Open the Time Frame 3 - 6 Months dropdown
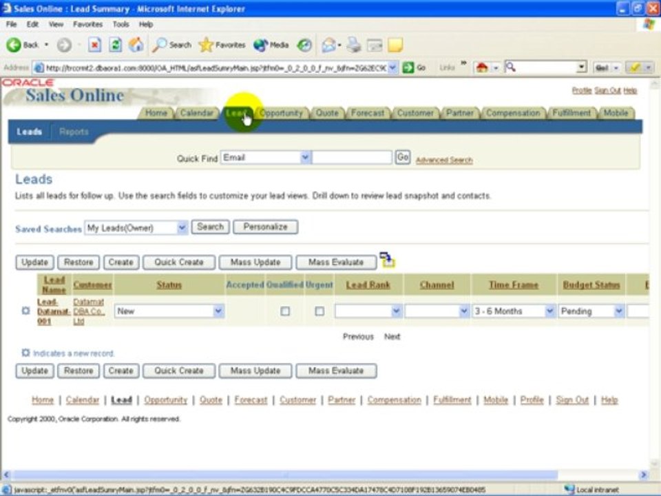661x496 pixels. pyautogui.click(x=549, y=311)
